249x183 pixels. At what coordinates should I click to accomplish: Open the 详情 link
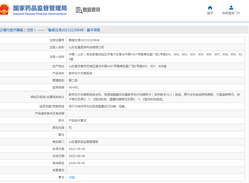coord(72,177)
